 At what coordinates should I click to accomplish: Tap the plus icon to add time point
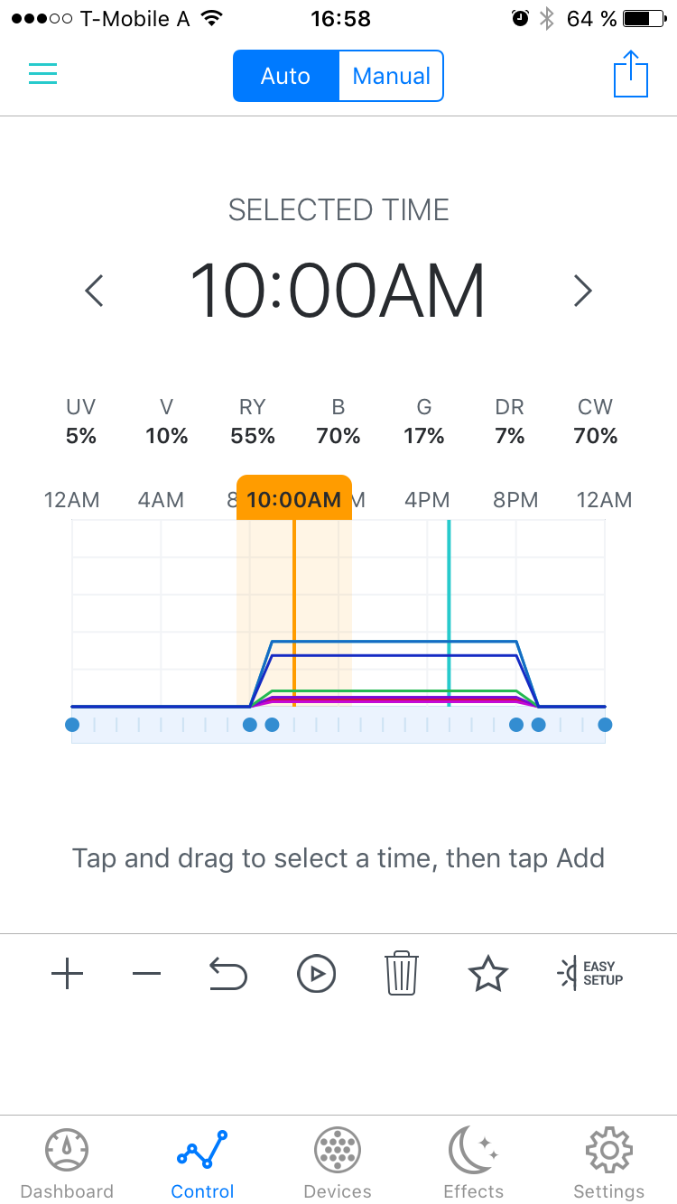coord(68,974)
